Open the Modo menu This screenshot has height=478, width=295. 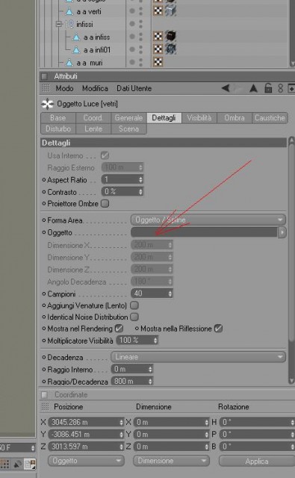pos(65,88)
